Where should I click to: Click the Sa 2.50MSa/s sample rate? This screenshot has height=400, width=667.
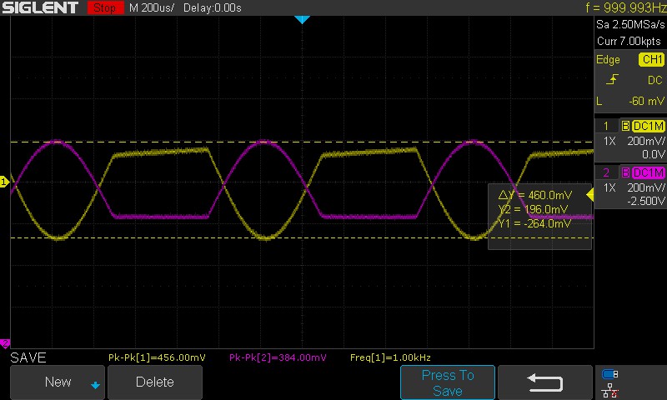click(x=630, y=25)
